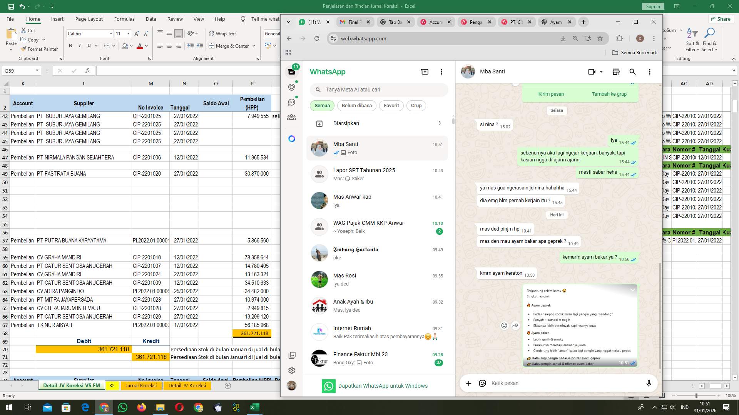Screen dimensions: 739x415
Task: Start a video call with Mba Santi
Action: (x=591, y=72)
